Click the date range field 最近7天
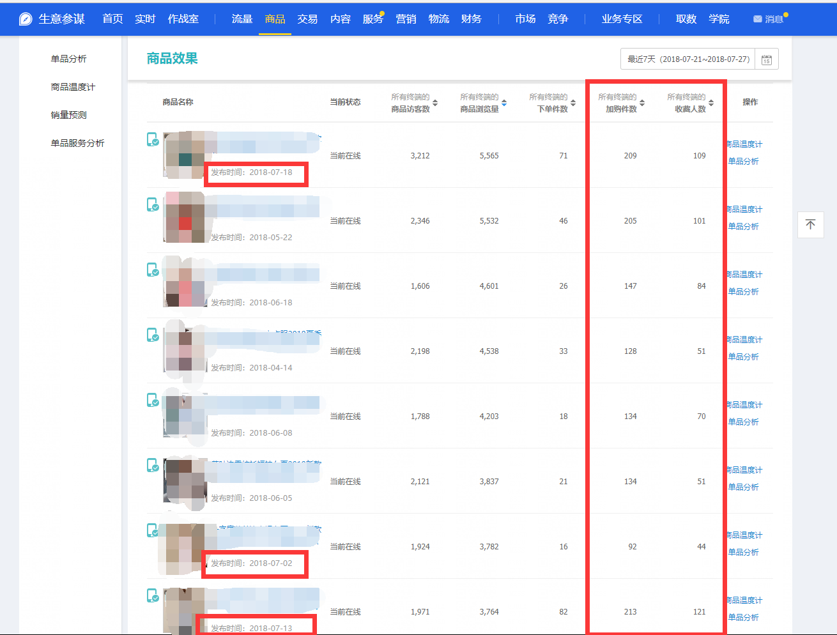The height and width of the screenshot is (635, 837). [688, 59]
